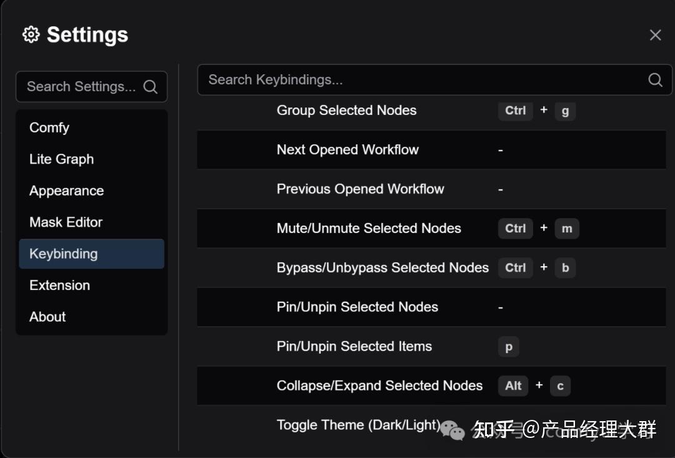Focus the Search Settings input field

click(x=81, y=87)
